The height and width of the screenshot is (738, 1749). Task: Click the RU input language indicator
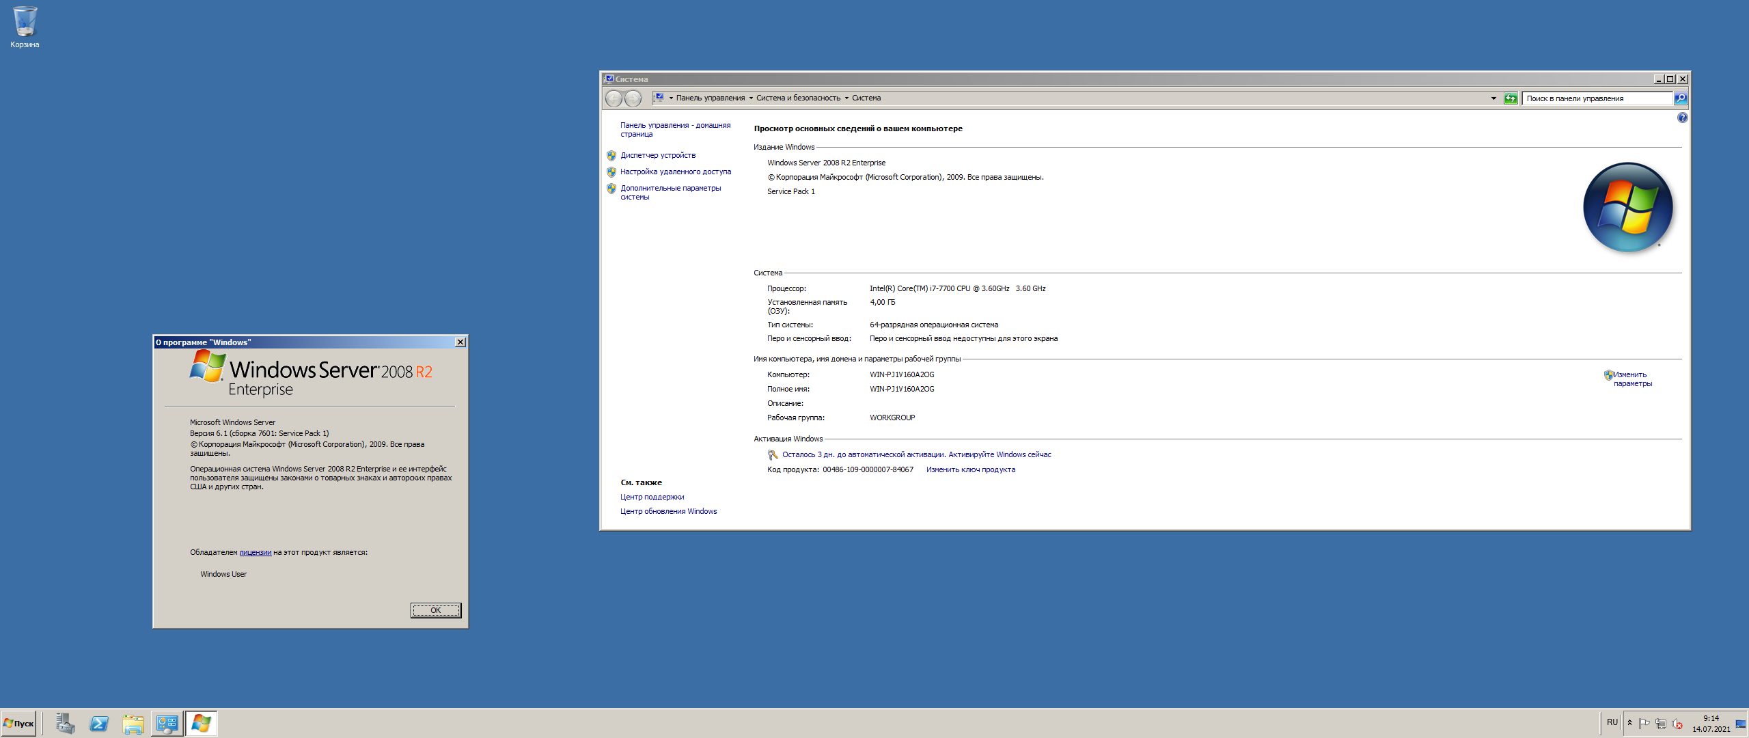pyautogui.click(x=1612, y=723)
